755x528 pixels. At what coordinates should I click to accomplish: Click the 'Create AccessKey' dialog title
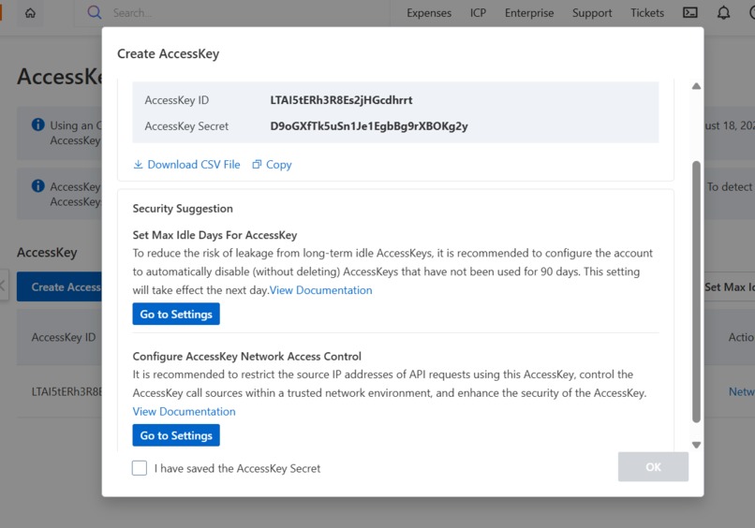tap(168, 53)
